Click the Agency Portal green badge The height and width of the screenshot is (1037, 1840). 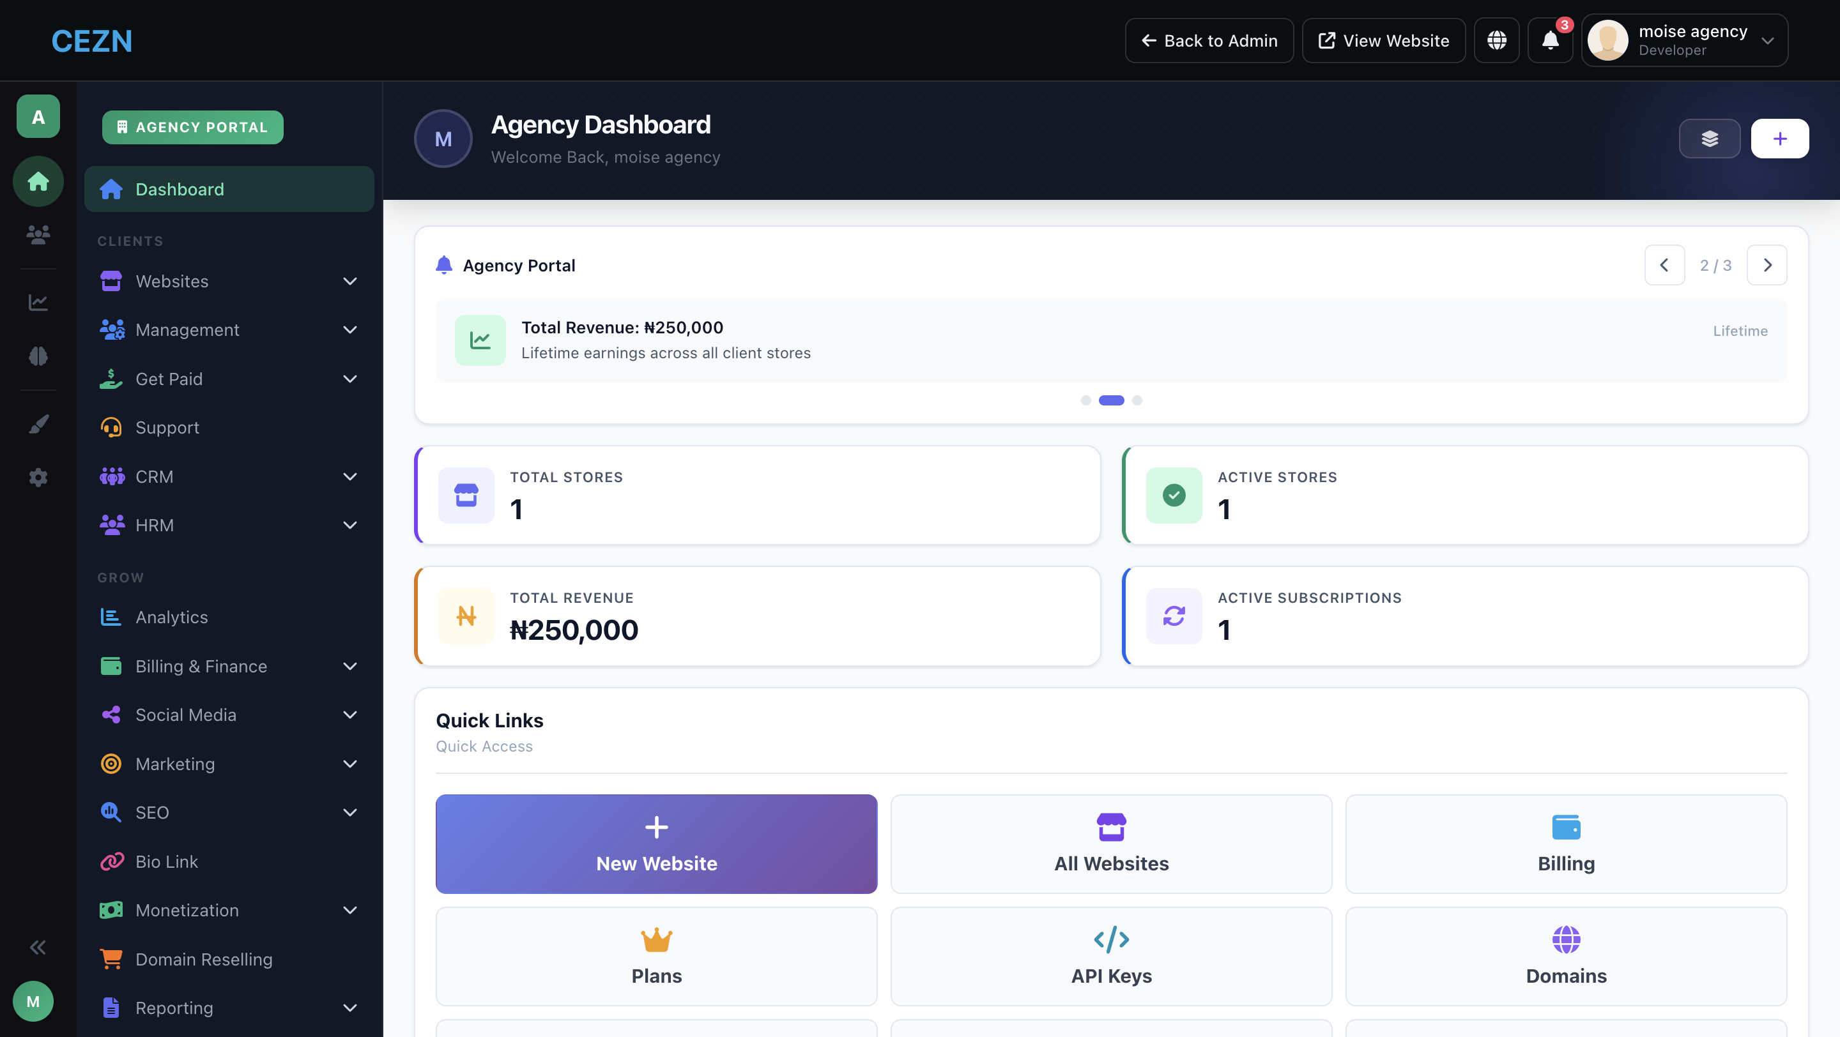coord(193,127)
